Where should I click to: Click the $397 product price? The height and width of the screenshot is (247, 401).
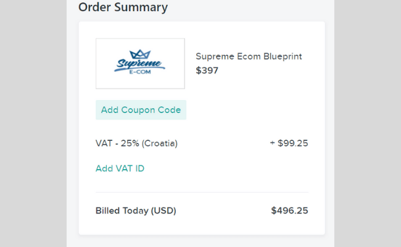pos(207,70)
